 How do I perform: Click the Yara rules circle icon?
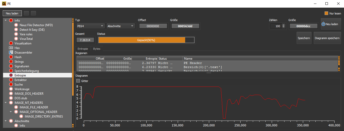[x=16, y=34]
